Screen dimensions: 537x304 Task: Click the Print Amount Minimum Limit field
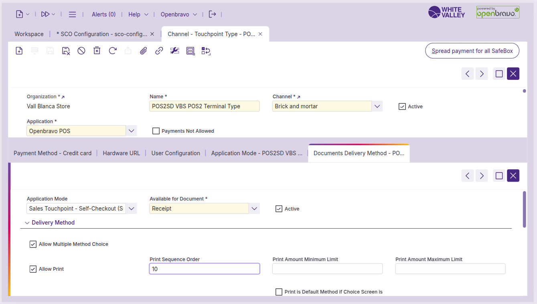pos(327,269)
